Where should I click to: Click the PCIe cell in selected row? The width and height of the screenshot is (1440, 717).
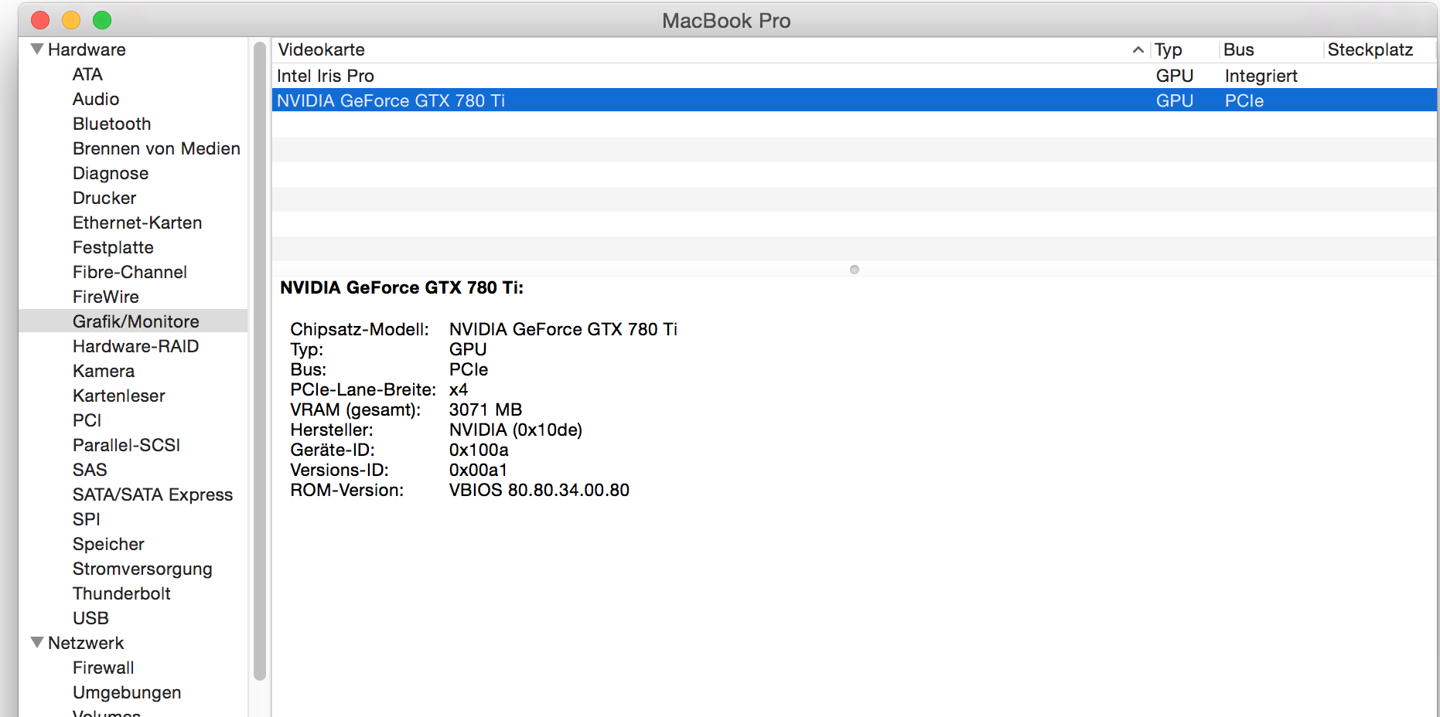click(x=1244, y=100)
